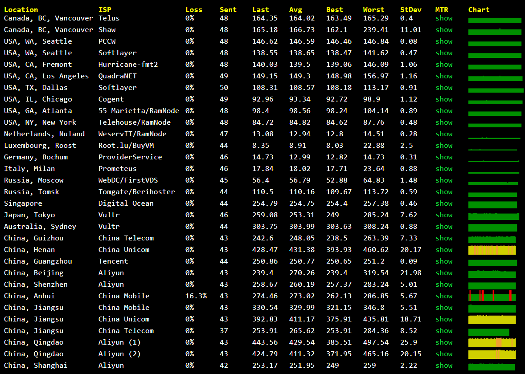Click the 'Luxembourg, Roost' location text
This screenshot has height=374, width=525.
click(x=40, y=146)
